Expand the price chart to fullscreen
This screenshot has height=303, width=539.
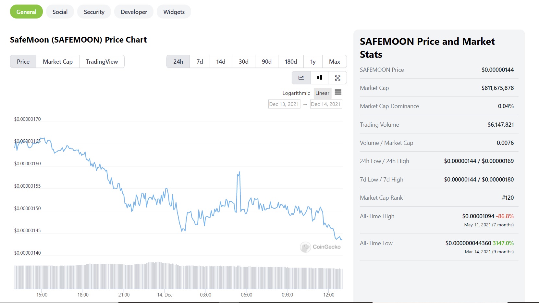pos(338,78)
